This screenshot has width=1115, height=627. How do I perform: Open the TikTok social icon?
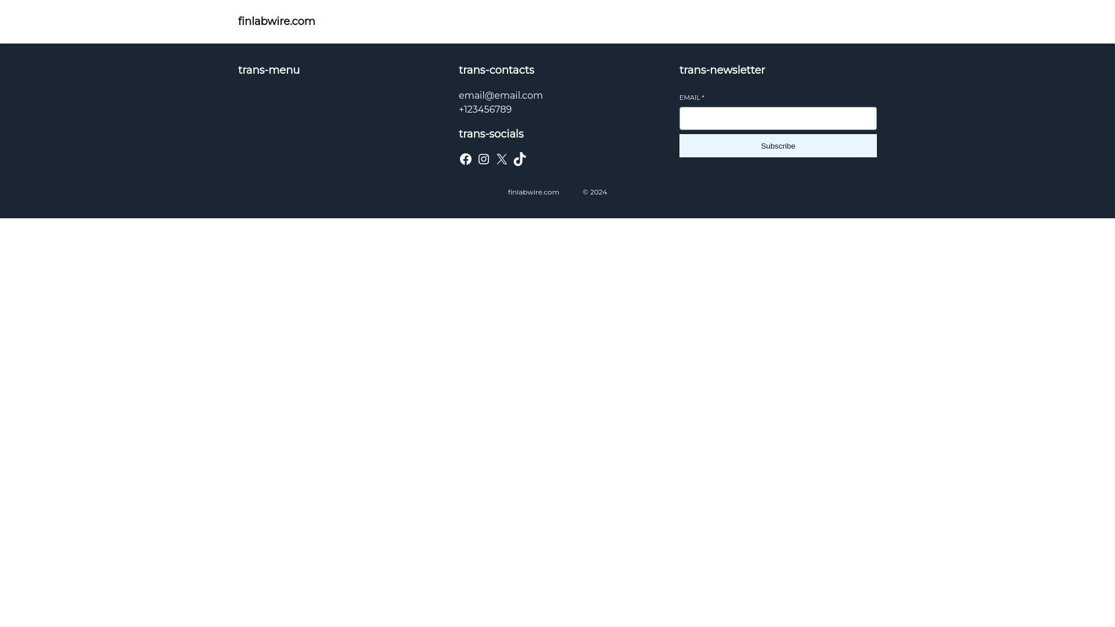520,159
